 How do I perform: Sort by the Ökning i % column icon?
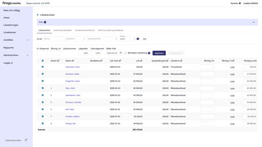point(234,61)
